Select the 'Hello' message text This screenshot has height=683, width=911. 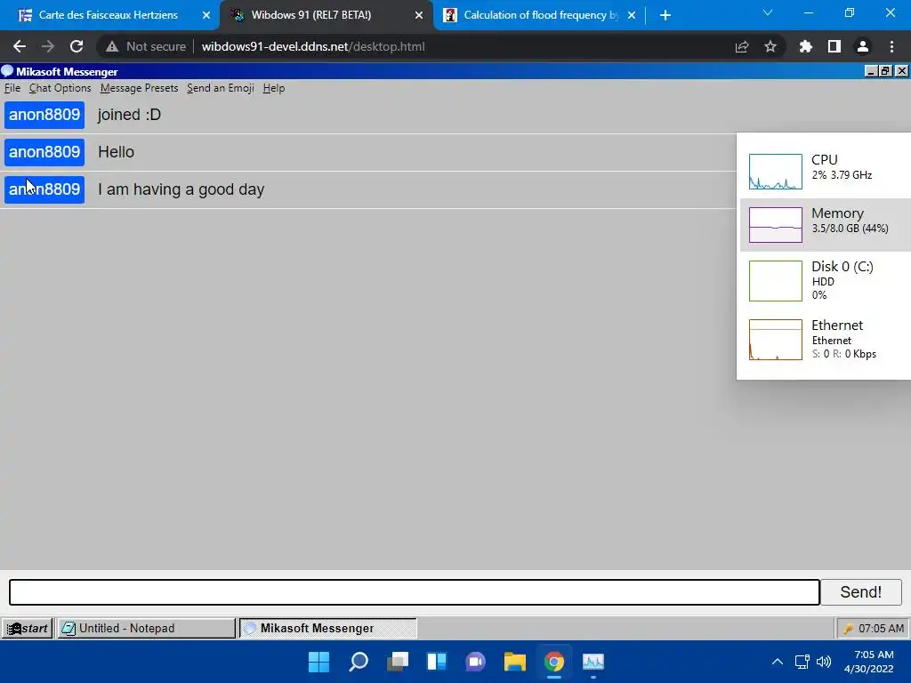coord(117,152)
